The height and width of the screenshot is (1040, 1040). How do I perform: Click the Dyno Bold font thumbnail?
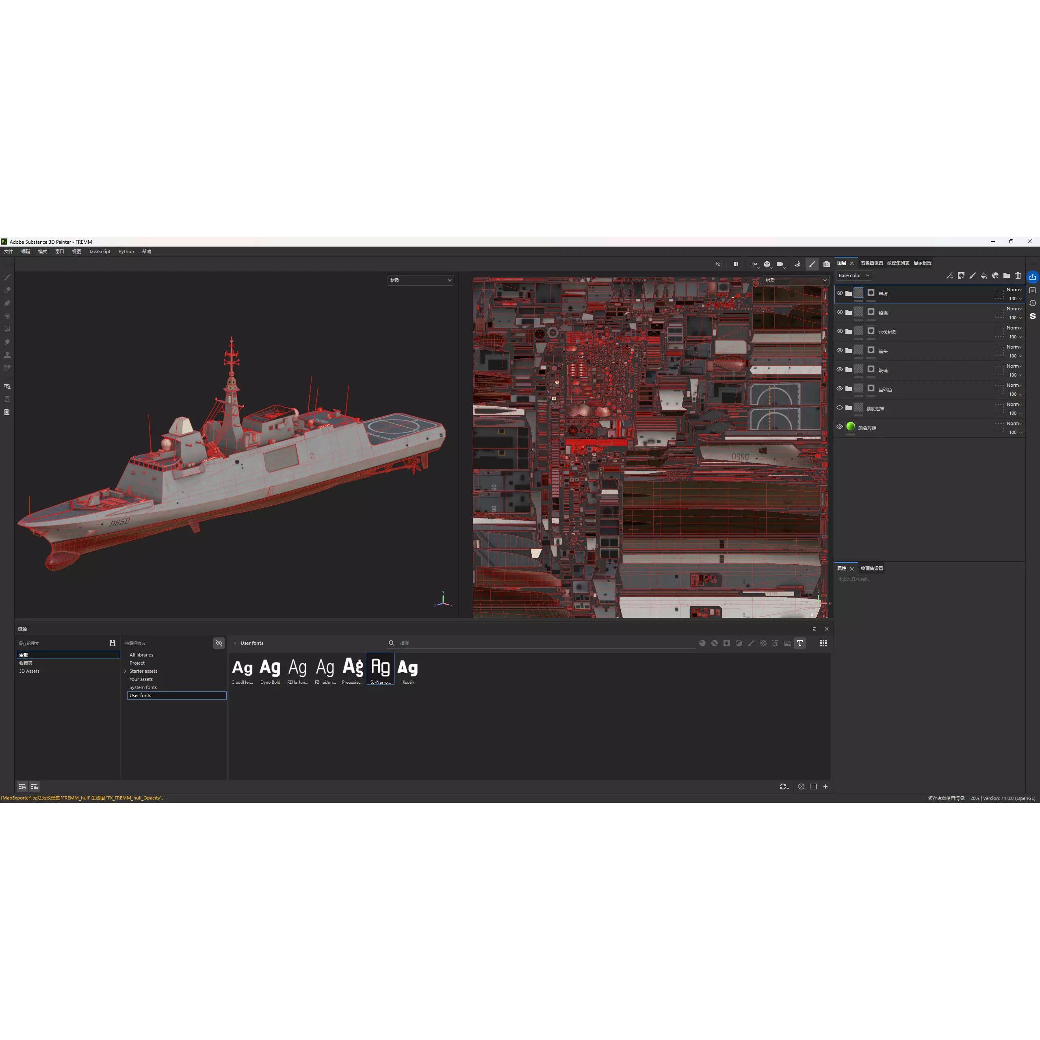[270, 667]
